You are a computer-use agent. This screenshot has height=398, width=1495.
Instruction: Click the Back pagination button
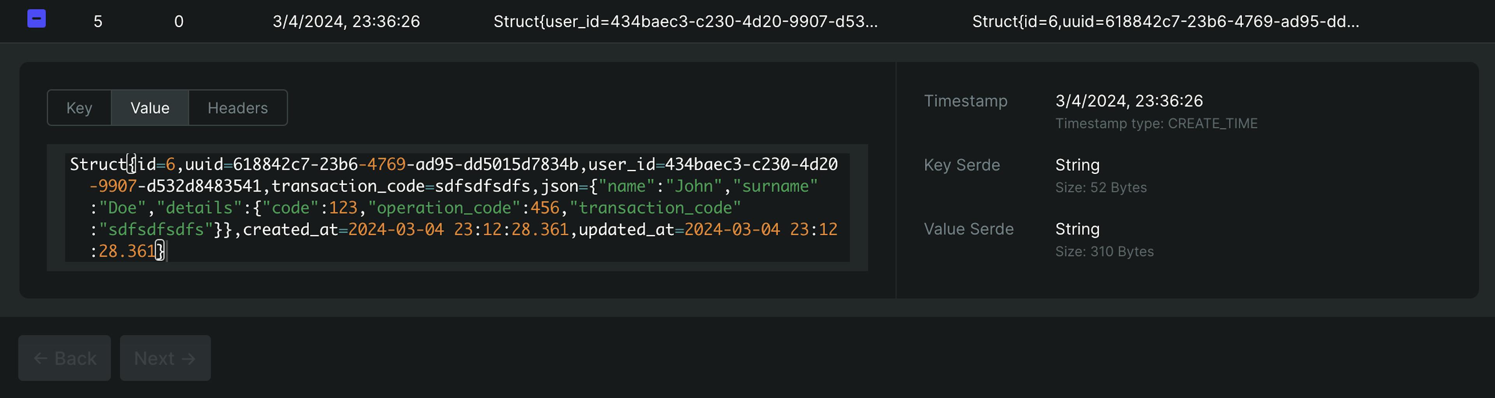pos(64,358)
